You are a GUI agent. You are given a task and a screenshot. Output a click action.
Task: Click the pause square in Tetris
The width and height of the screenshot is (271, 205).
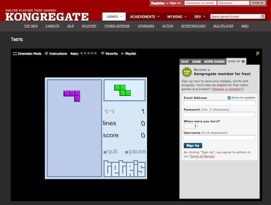pos(127,152)
